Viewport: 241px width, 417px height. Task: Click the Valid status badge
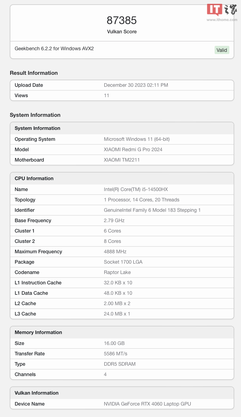coord(222,50)
